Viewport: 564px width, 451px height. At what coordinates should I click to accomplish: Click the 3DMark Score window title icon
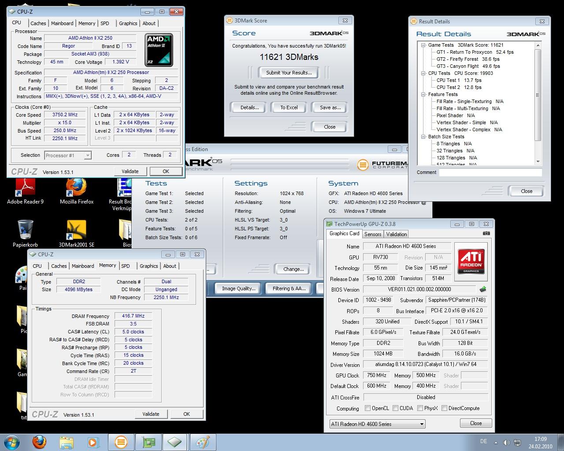pyautogui.click(x=229, y=20)
